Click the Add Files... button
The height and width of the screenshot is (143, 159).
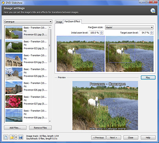(15, 128)
